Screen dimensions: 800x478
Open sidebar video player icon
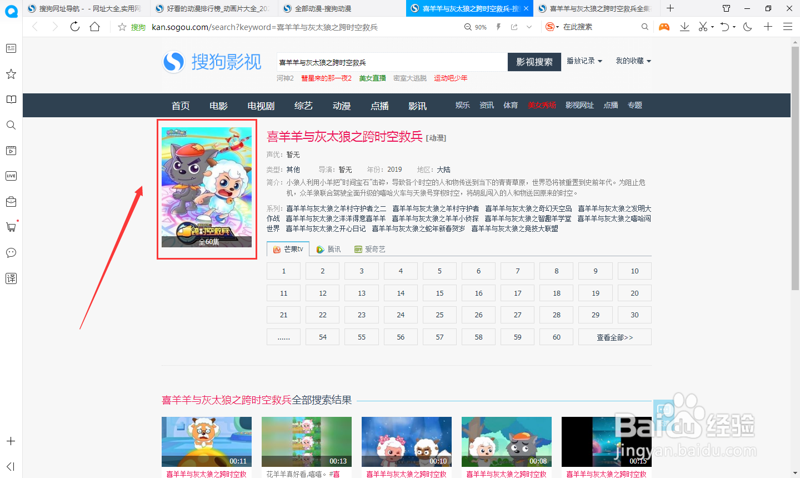11,151
